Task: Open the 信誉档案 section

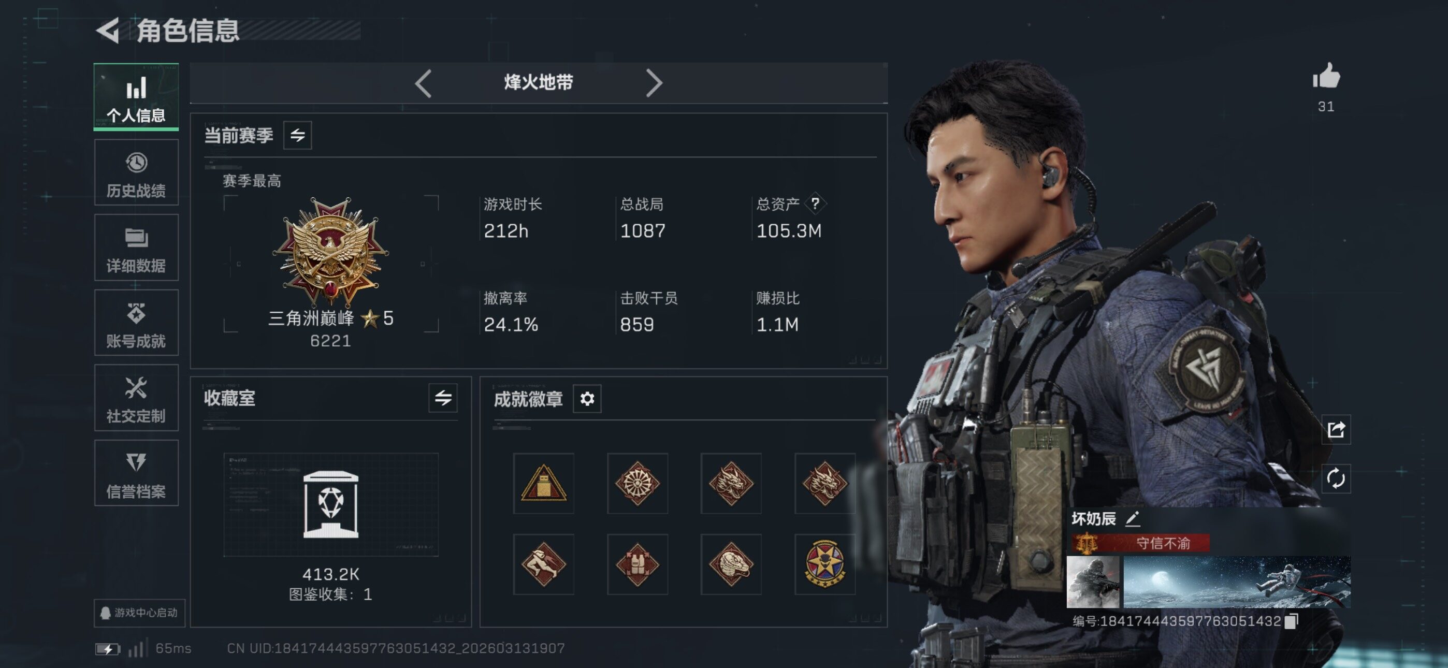Action: coord(136,473)
